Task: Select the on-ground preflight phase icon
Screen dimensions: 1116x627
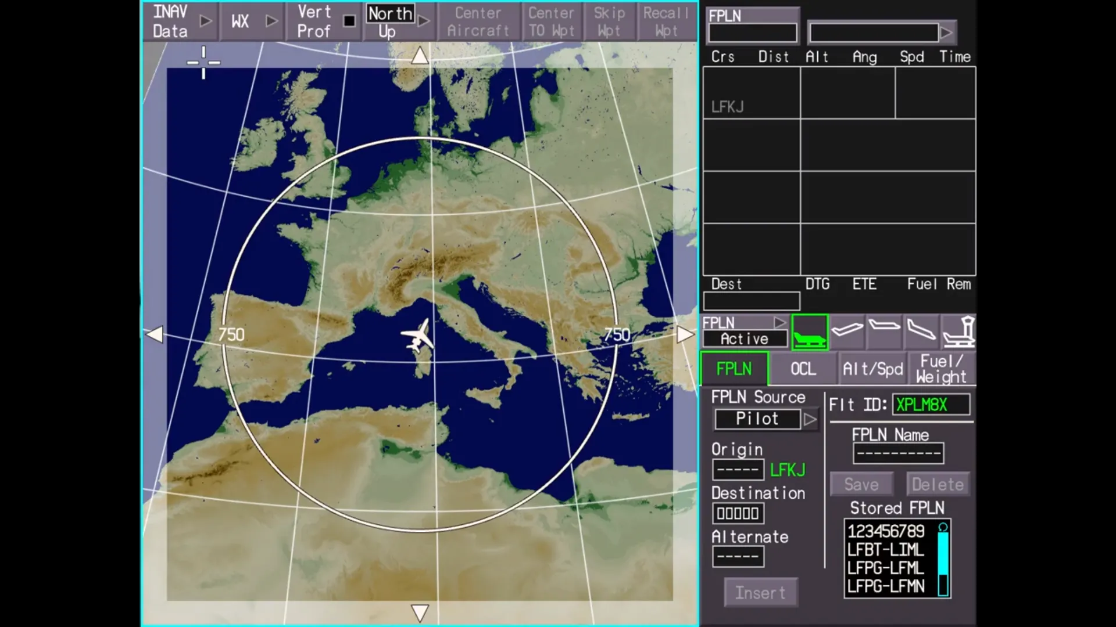Action: [x=809, y=332]
